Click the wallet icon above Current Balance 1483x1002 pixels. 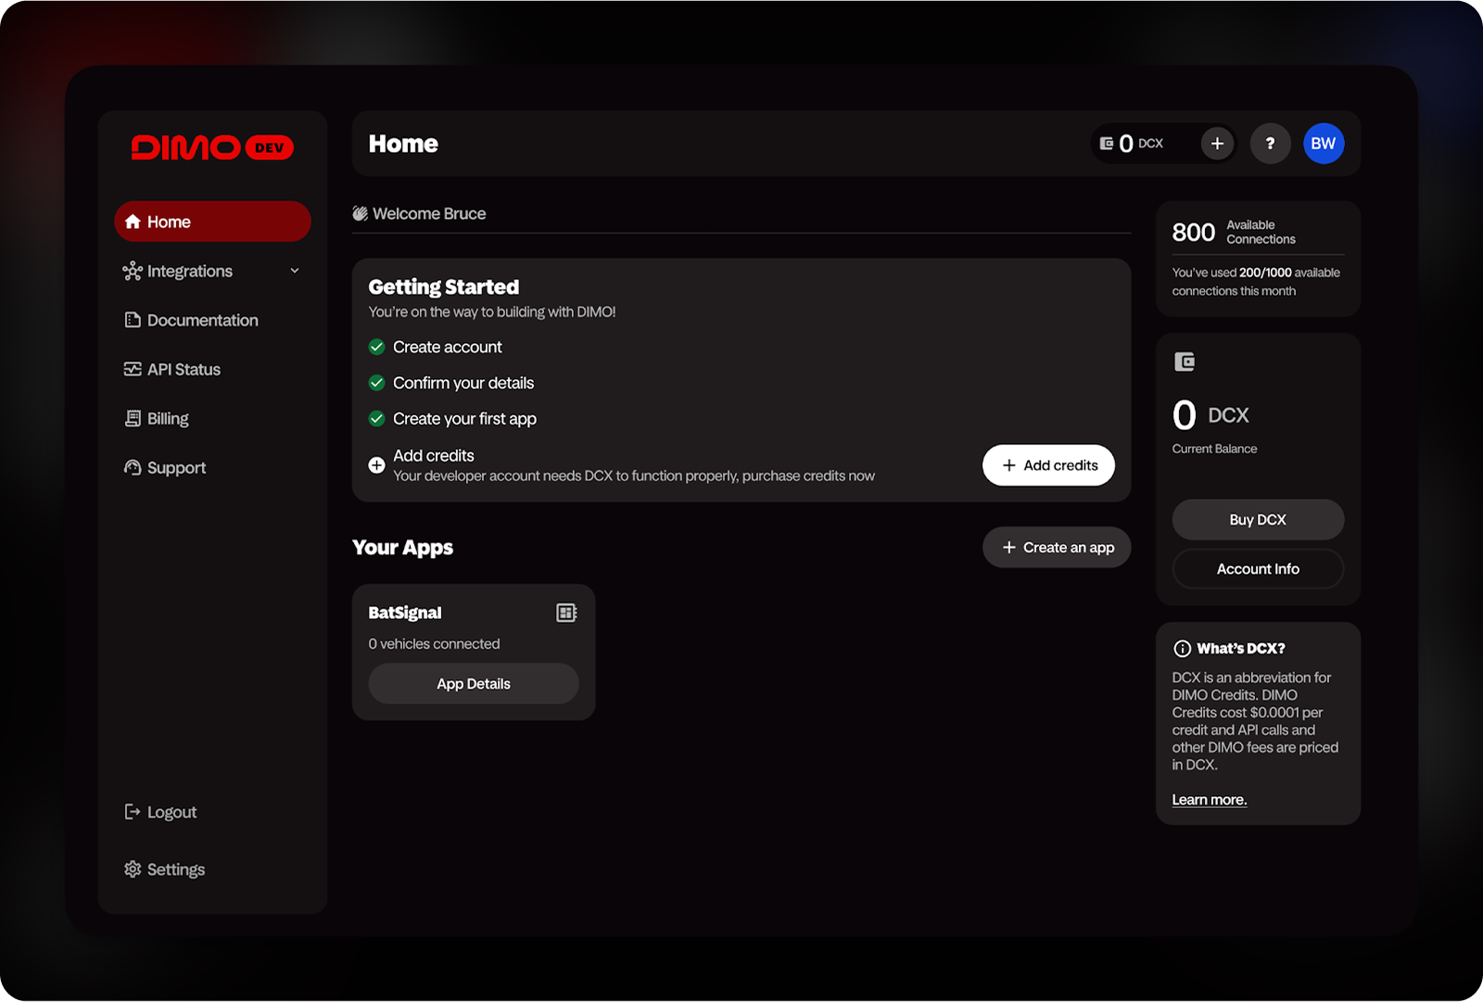pyautogui.click(x=1185, y=361)
